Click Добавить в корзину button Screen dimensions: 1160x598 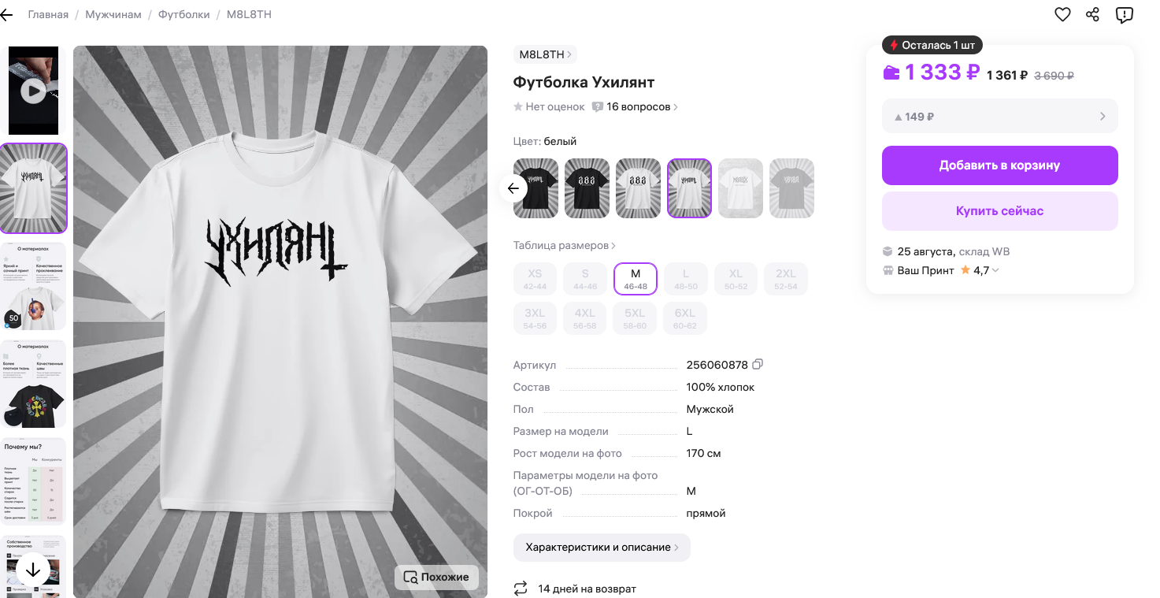pos(999,165)
